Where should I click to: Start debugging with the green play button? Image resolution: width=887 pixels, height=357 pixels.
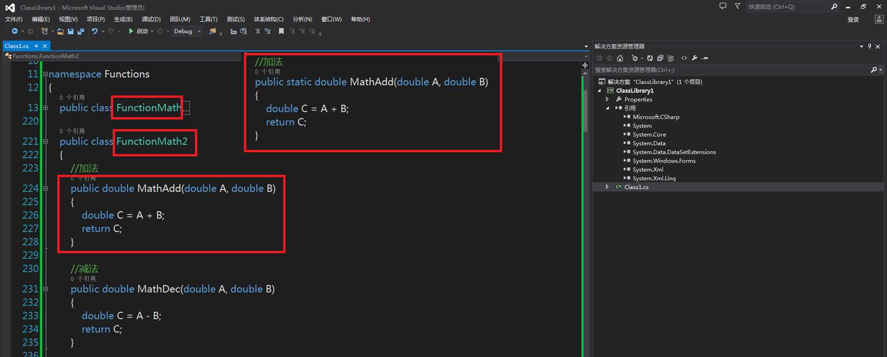[x=131, y=31]
